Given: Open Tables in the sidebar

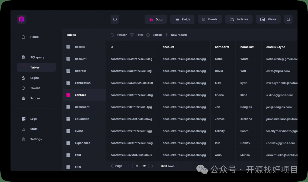Looking at the screenshot, I should 37,67.
